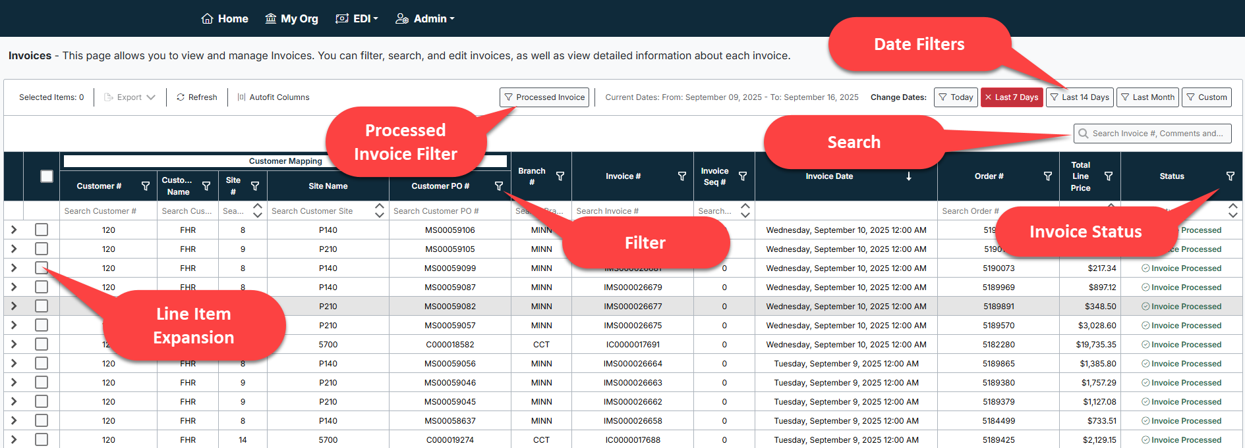Screen dimensions: 1245x448
Task: Select the checkbox for PO C000019274
Action: pyautogui.click(x=42, y=439)
